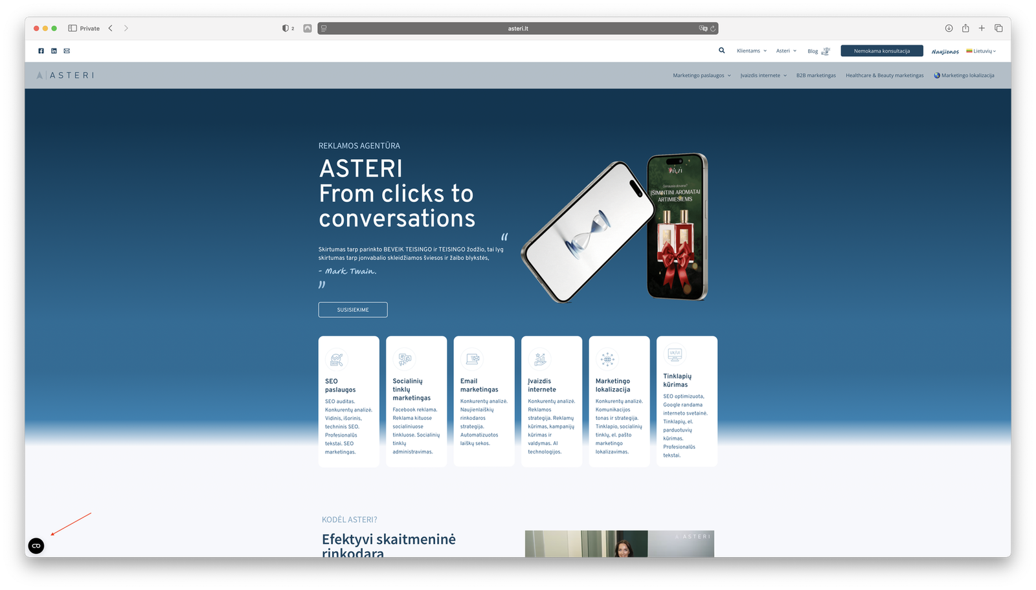Open the Share menu in Safari
Screen dimensions: 1036x590
coord(965,28)
